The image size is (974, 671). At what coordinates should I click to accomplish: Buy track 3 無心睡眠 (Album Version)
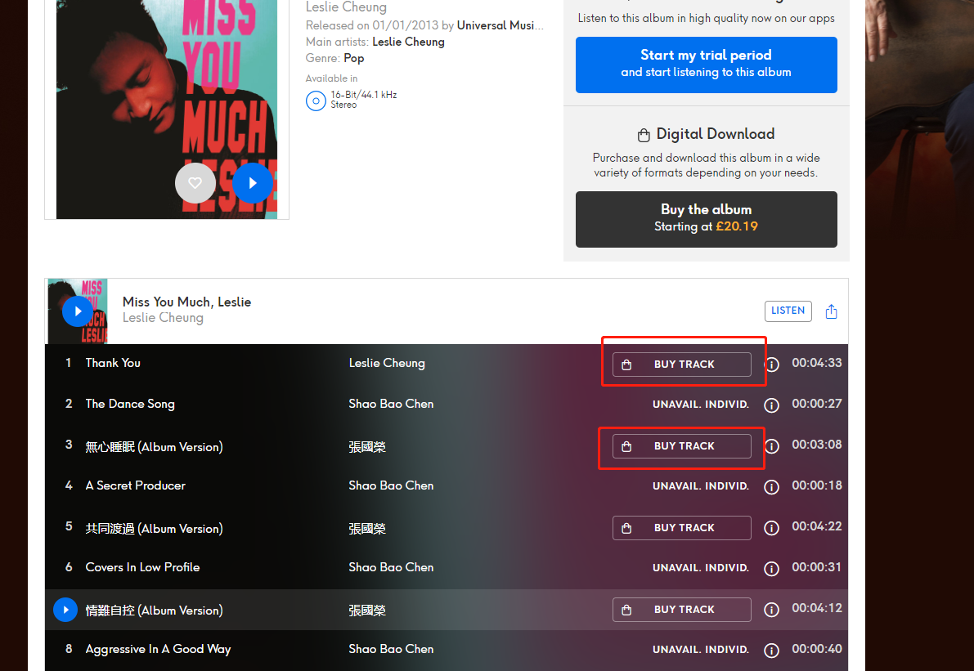pyautogui.click(x=681, y=446)
